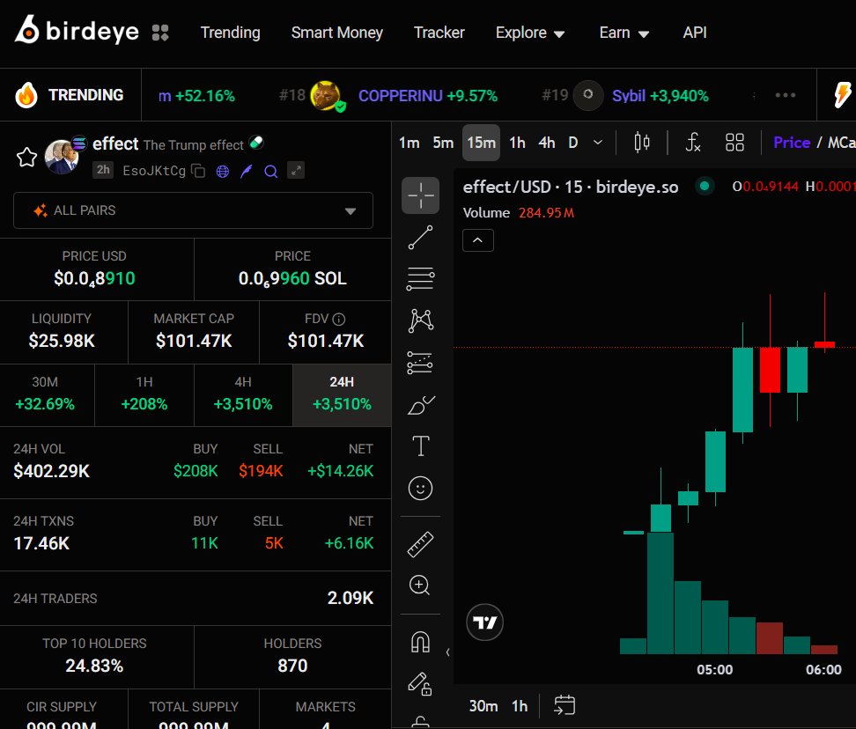This screenshot has width=856, height=729.
Task: Select the 1m chart interval
Action: point(410,143)
